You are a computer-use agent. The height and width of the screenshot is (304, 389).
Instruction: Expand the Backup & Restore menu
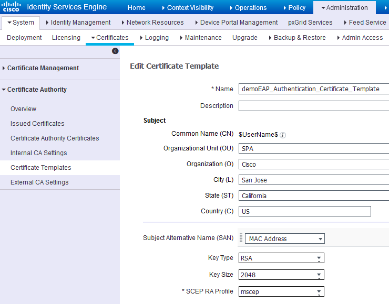point(297,38)
